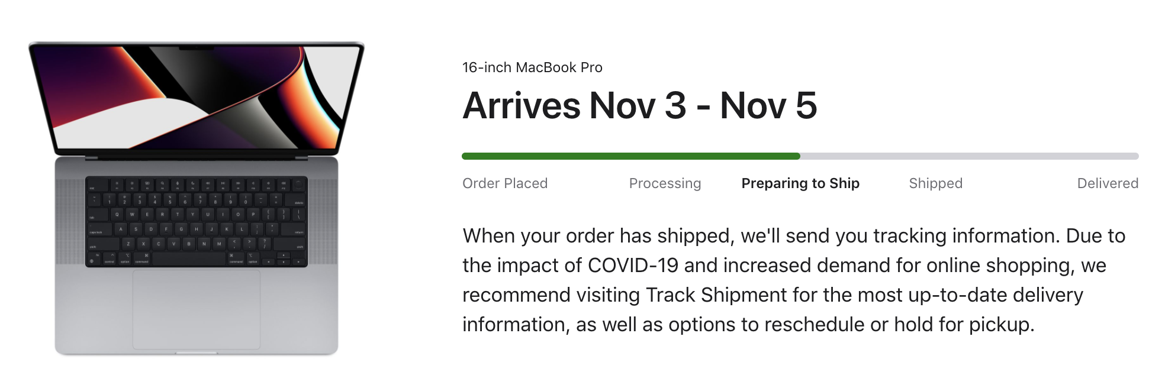Click the right speaker grille on MacBook

(322, 221)
